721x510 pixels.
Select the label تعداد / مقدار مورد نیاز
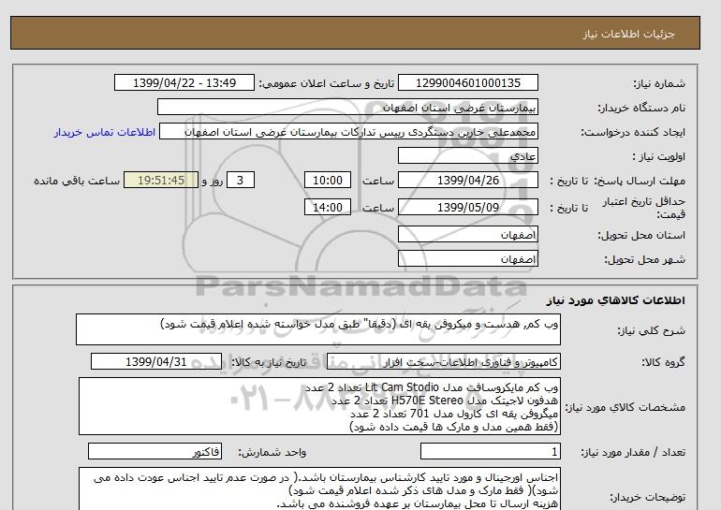pyautogui.click(x=633, y=452)
